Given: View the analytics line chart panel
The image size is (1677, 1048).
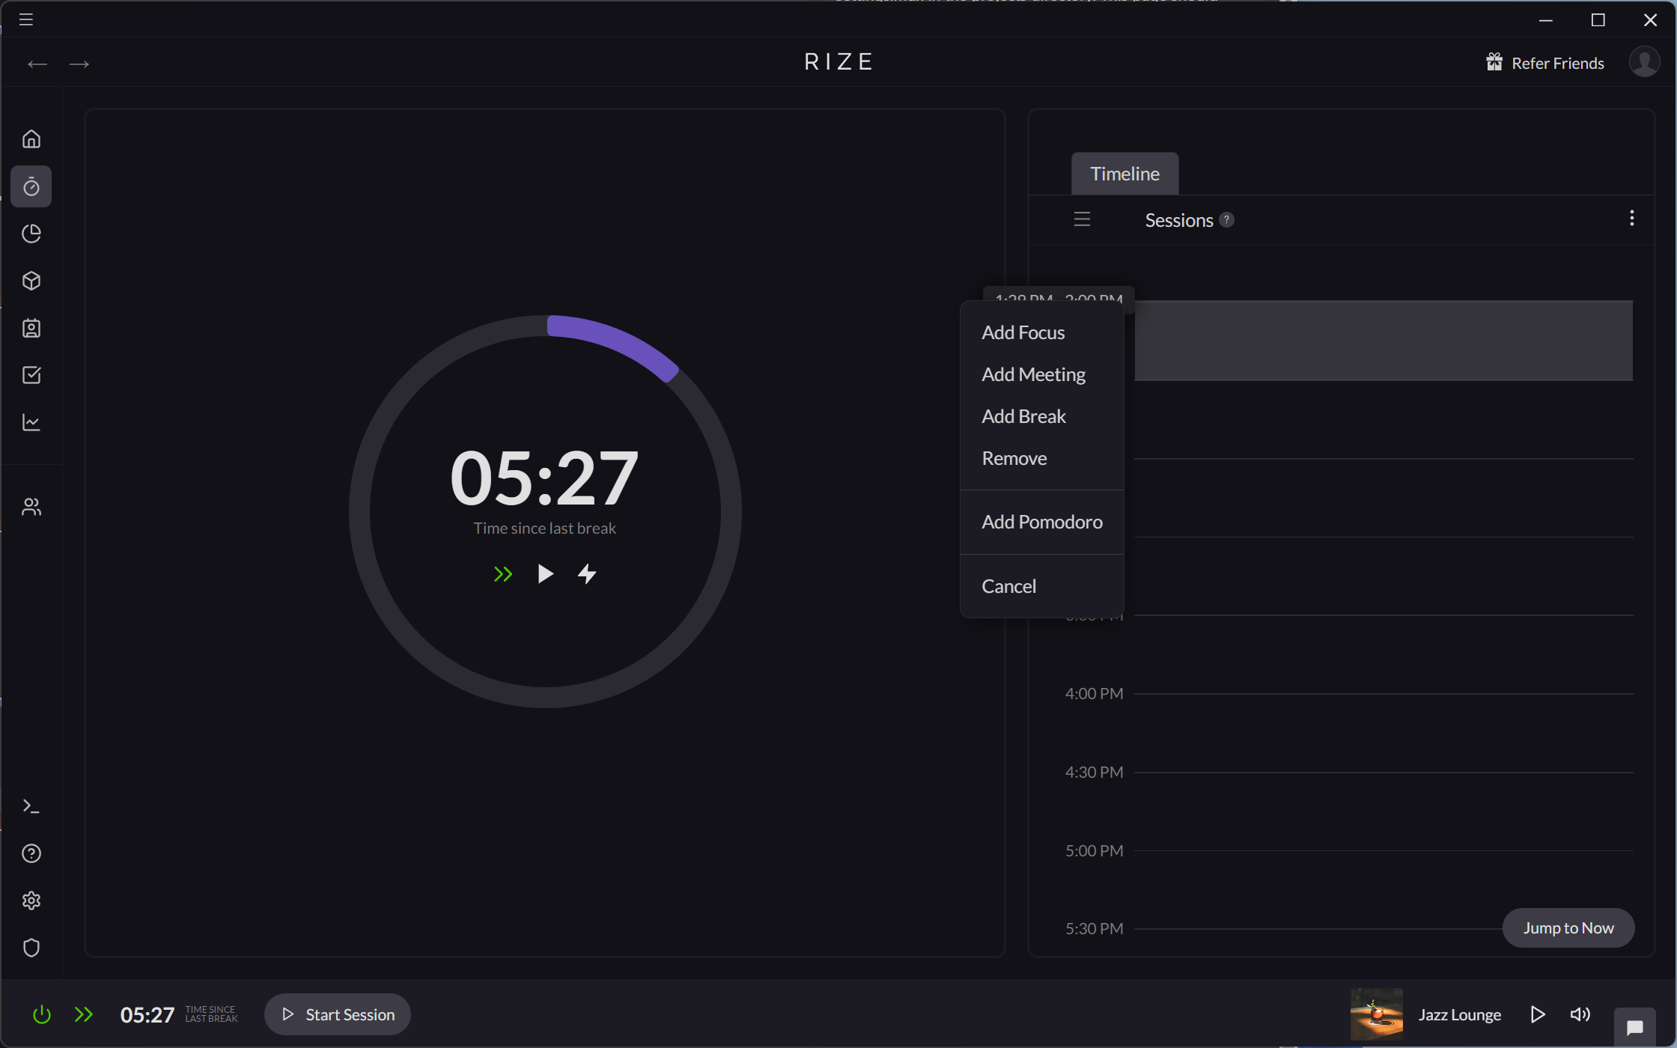Looking at the screenshot, I should click(31, 422).
